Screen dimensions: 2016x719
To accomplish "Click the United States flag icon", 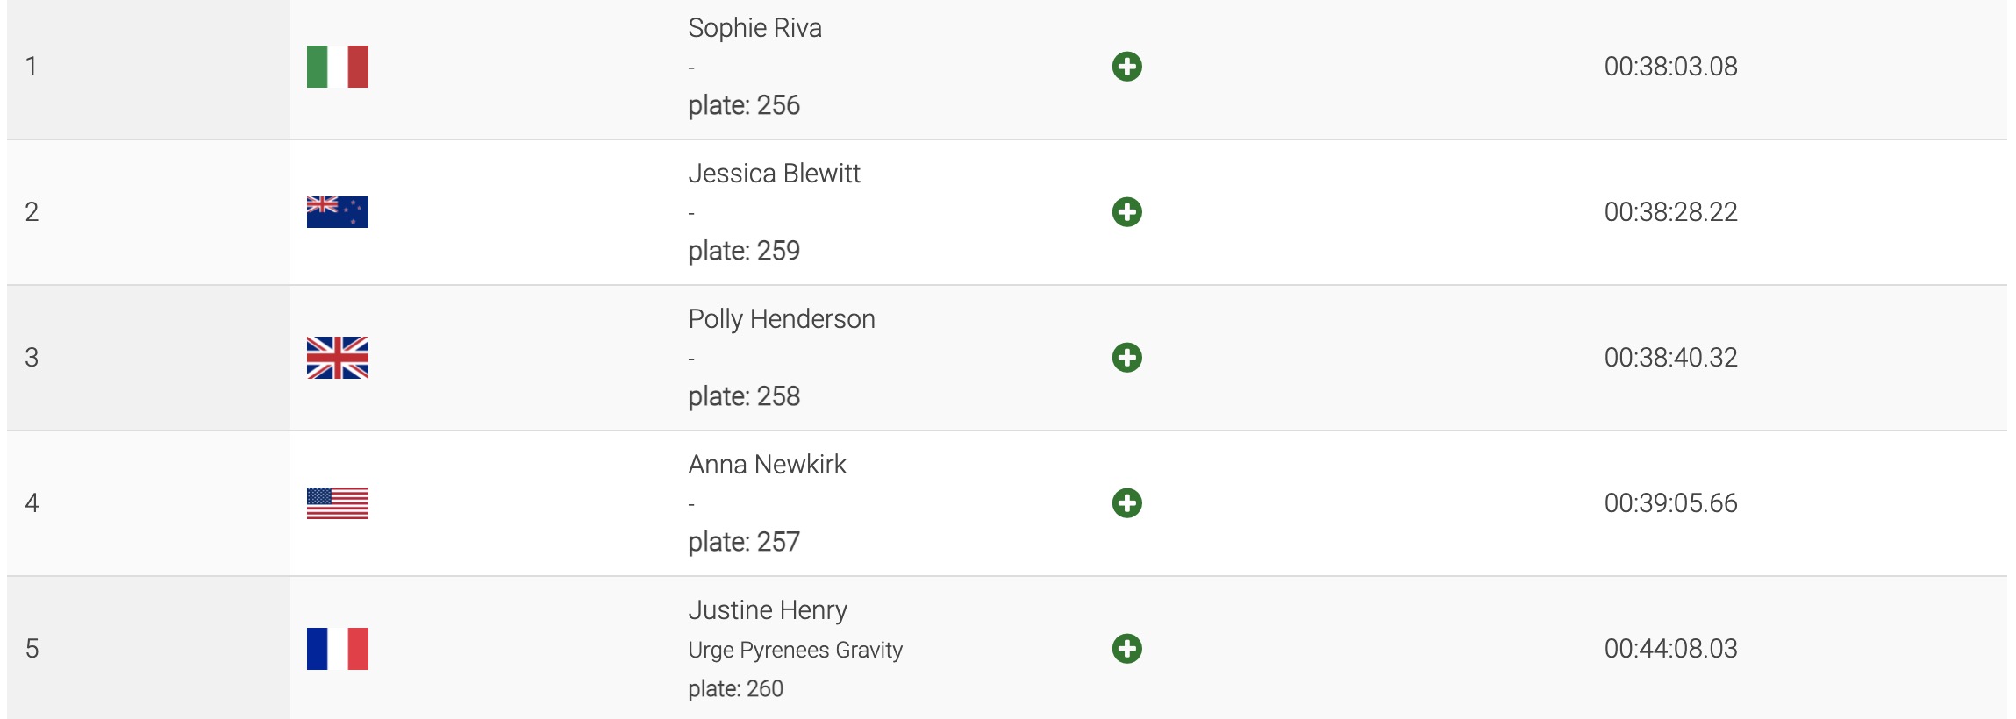I will (338, 503).
